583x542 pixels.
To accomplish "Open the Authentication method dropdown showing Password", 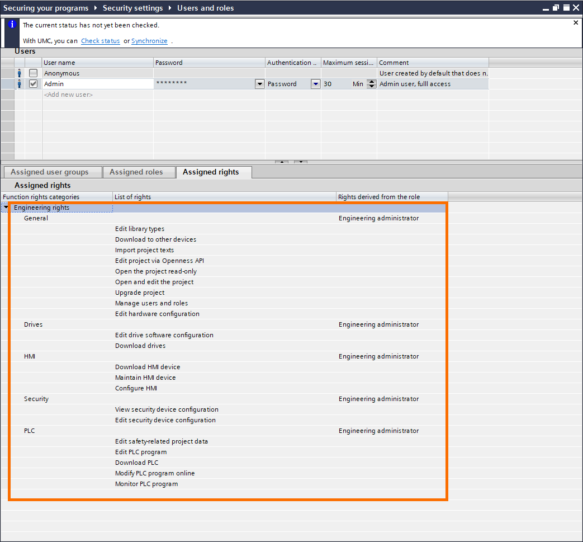I will [315, 83].
